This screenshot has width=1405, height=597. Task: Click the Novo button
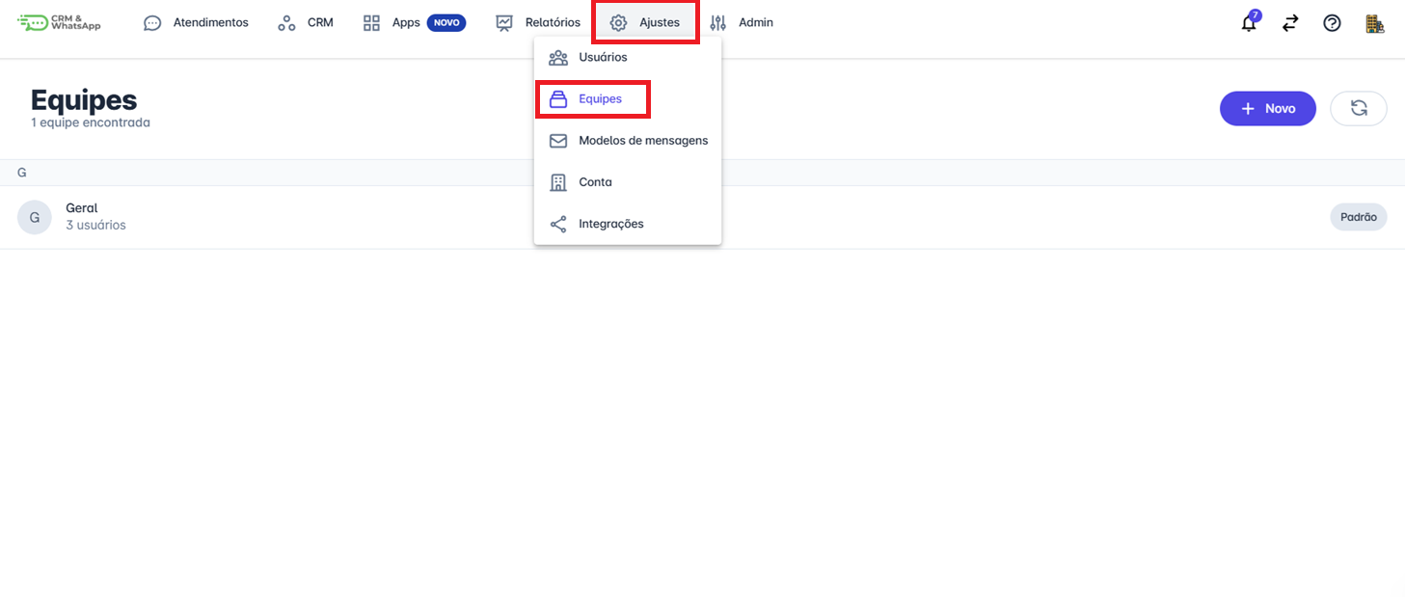coord(1267,108)
